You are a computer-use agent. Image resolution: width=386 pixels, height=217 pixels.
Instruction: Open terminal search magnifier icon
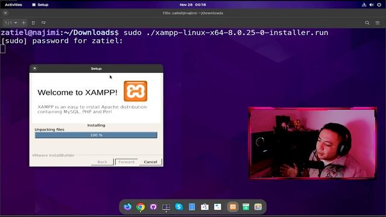pyautogui.click(x=367, y=23)
